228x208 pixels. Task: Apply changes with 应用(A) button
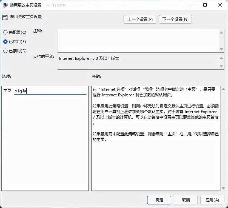[x=212, y=200]
